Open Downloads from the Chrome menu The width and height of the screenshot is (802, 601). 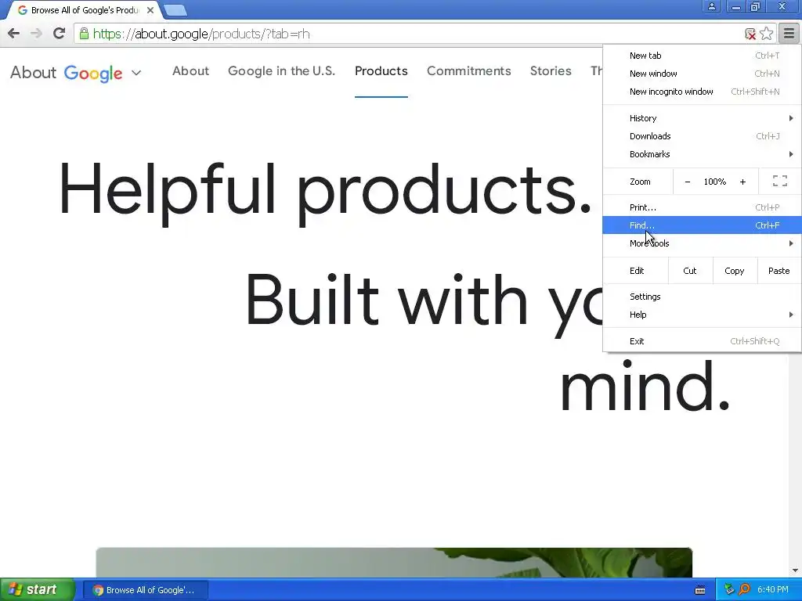702,136
